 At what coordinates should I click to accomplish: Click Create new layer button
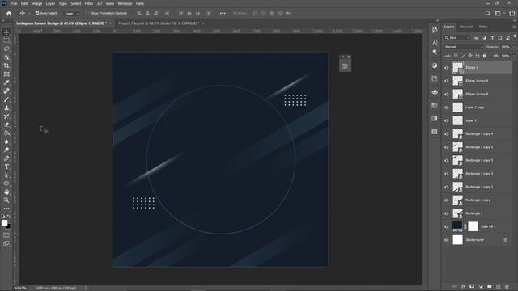(499, 287)
